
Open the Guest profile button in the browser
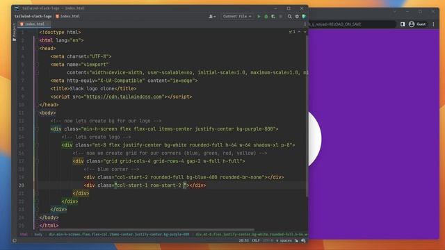(417, 24)
